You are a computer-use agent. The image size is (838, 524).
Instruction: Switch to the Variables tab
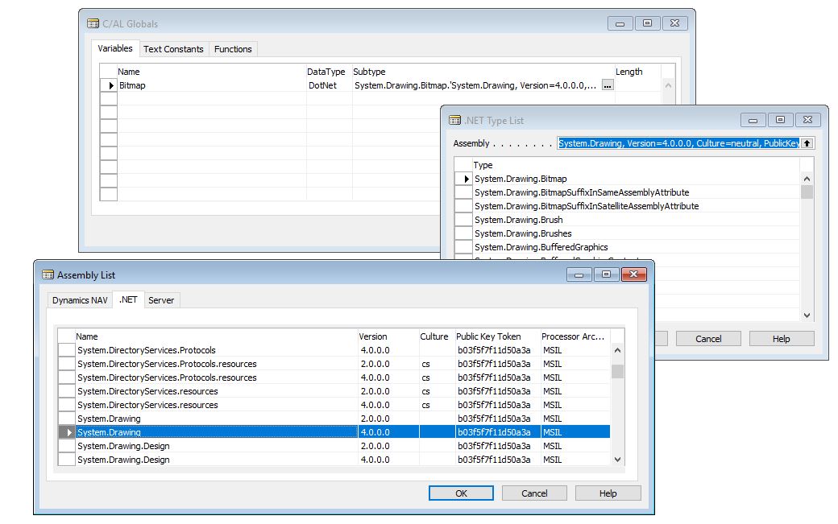tap(115, 48)
